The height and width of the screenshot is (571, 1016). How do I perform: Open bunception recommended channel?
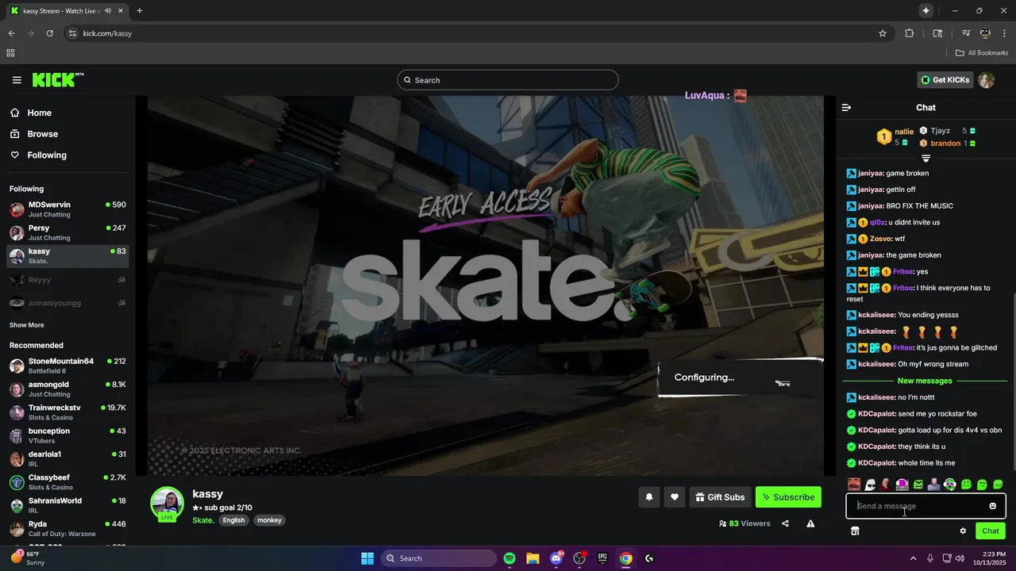click(x=67, y=435)
